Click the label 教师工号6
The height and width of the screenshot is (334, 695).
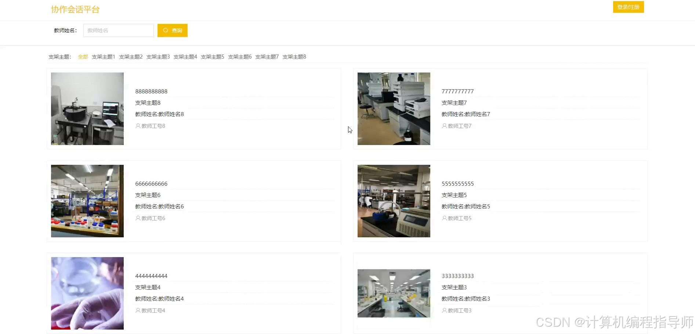pyautogui.click(x=153, y=218)
